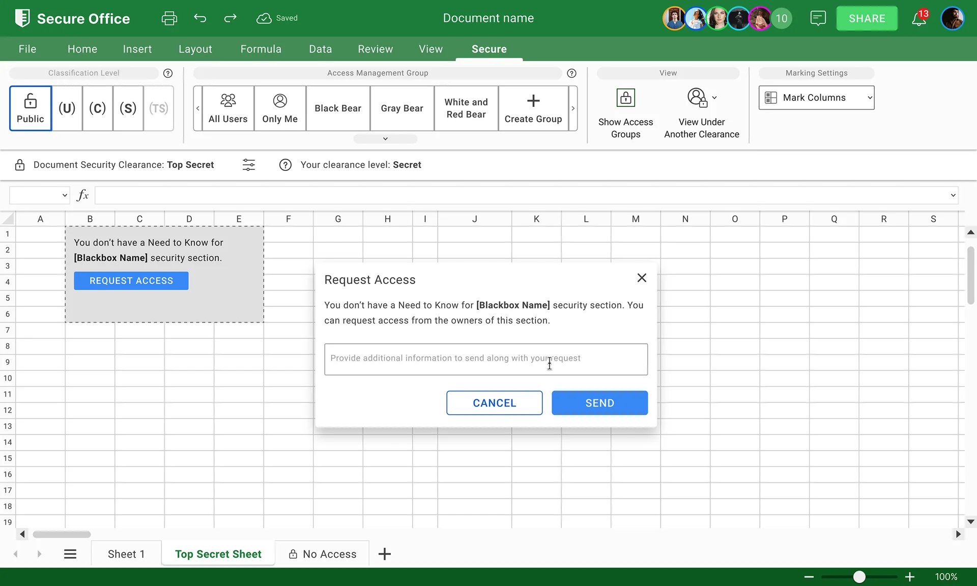The image size is (977, 586).
Task: Click REQUEST ACCESS in blackbox section
Action: pos(131,281)
